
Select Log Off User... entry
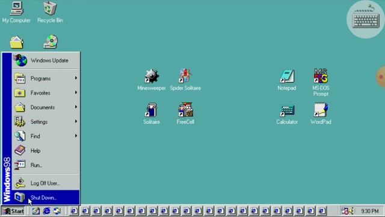coord(46,183)
